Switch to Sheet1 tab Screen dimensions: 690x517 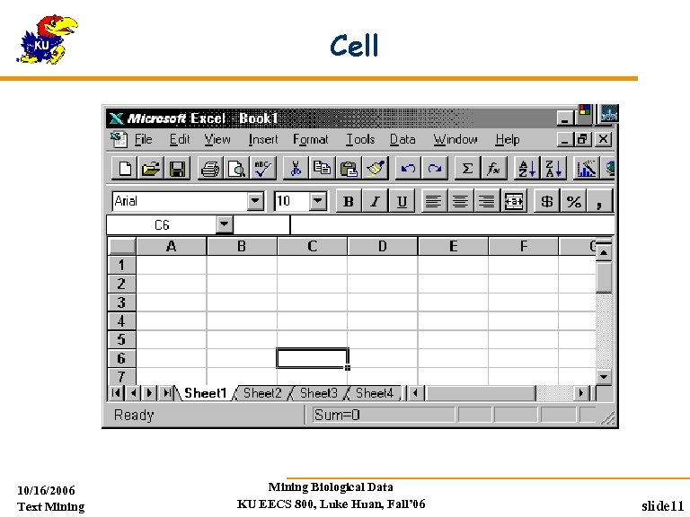[x=205, y=392]
